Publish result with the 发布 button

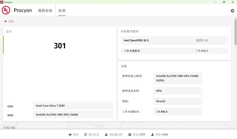pos(76,134)
